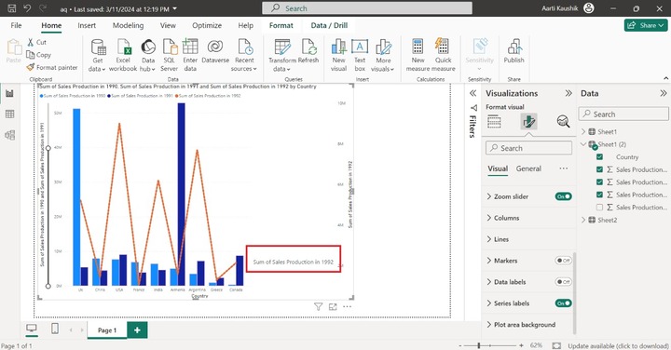
Task: Open Dataverse connector
Action: pyautogui.click(x=215, y=51)
